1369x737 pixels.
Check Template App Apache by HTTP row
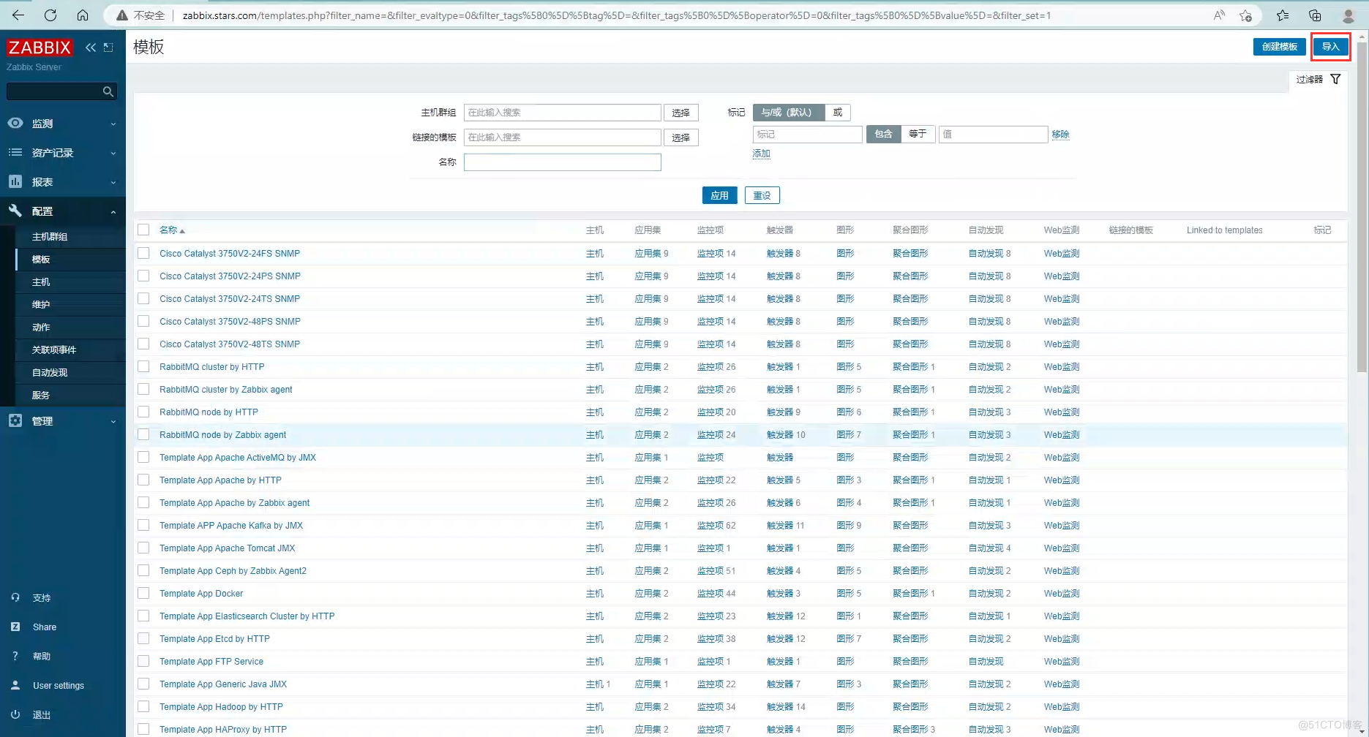(x=143, y=480)
